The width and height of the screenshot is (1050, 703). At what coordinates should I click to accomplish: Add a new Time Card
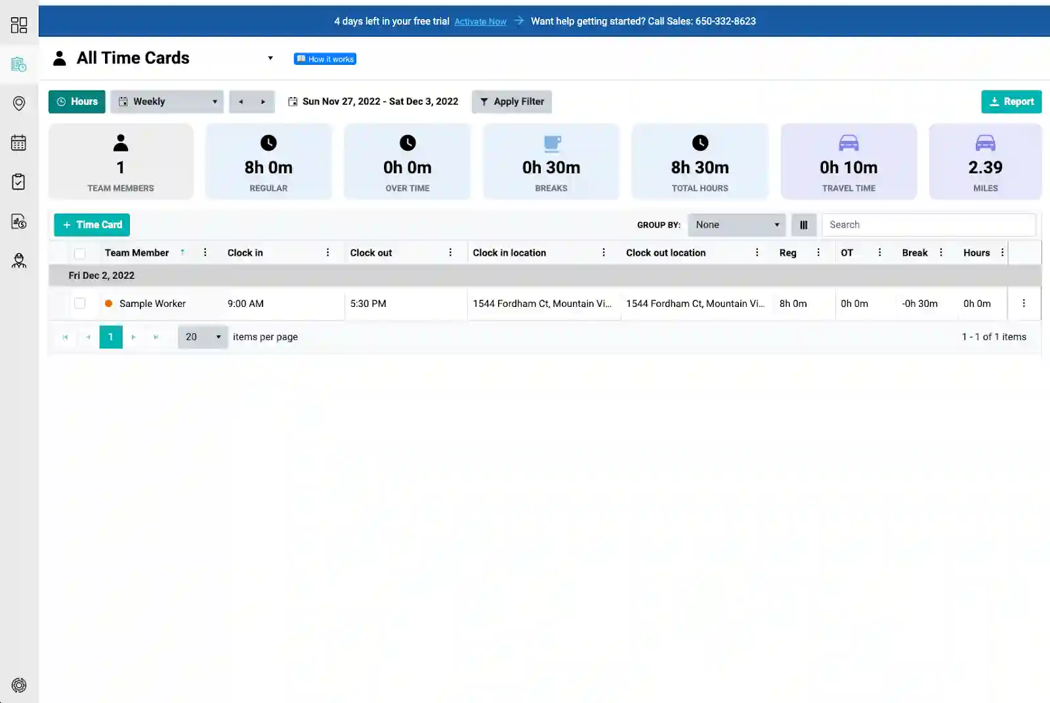(92, 225)
